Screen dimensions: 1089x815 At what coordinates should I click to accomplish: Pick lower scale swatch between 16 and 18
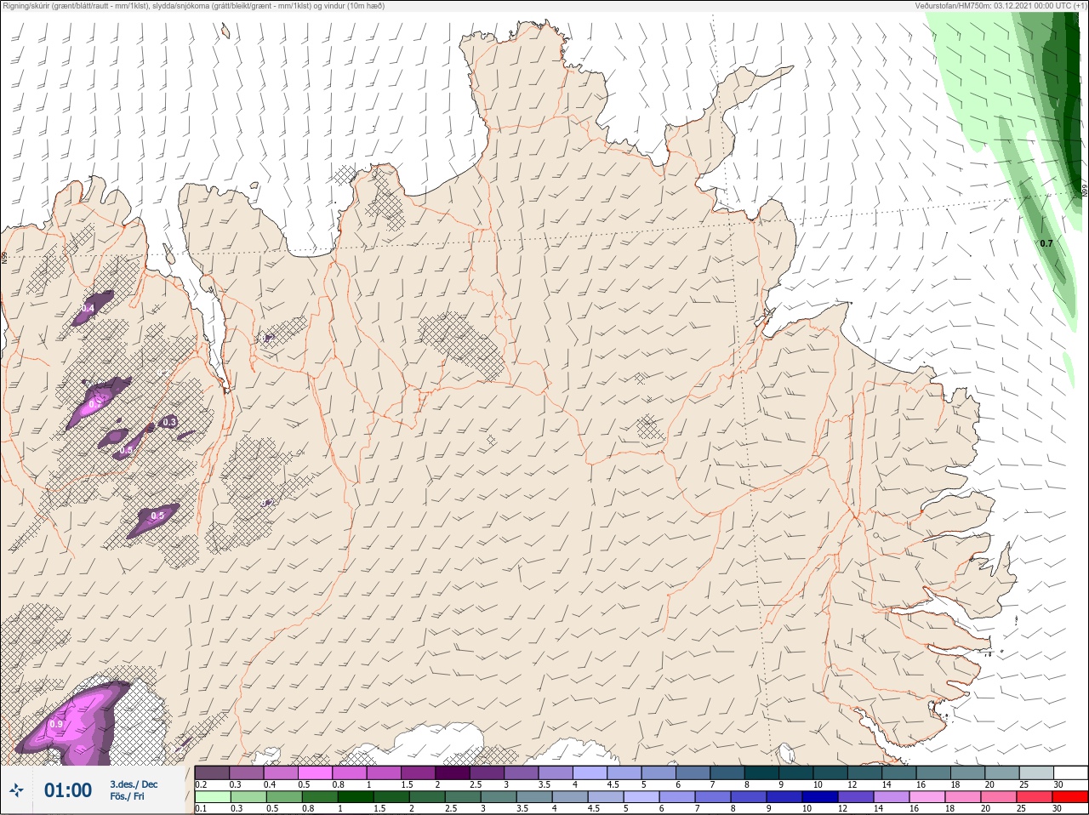(927, 797)
